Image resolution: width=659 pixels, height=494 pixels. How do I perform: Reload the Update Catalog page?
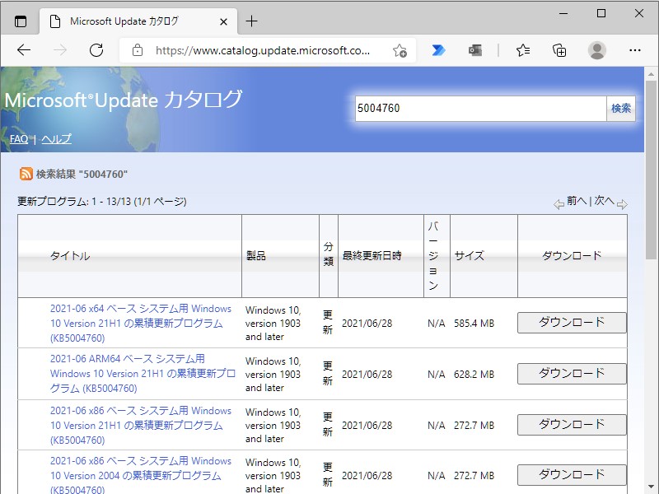96,50
